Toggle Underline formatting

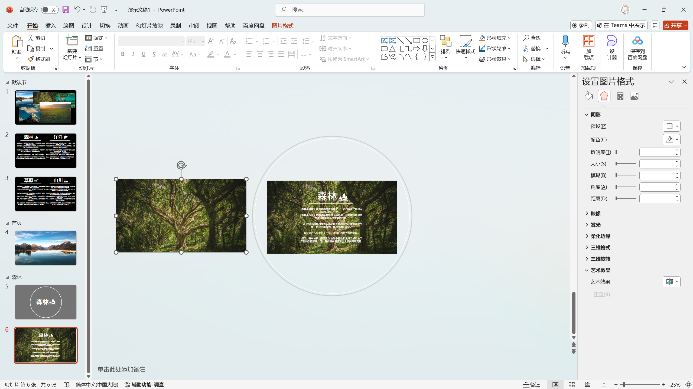(144, 54)
